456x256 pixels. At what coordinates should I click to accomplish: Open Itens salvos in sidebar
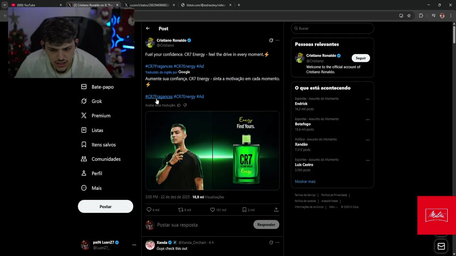(98, 145)
